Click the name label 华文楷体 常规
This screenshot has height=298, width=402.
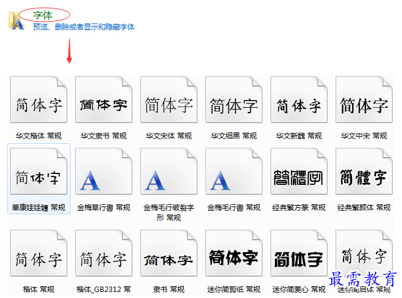click(x=39, y=135)
